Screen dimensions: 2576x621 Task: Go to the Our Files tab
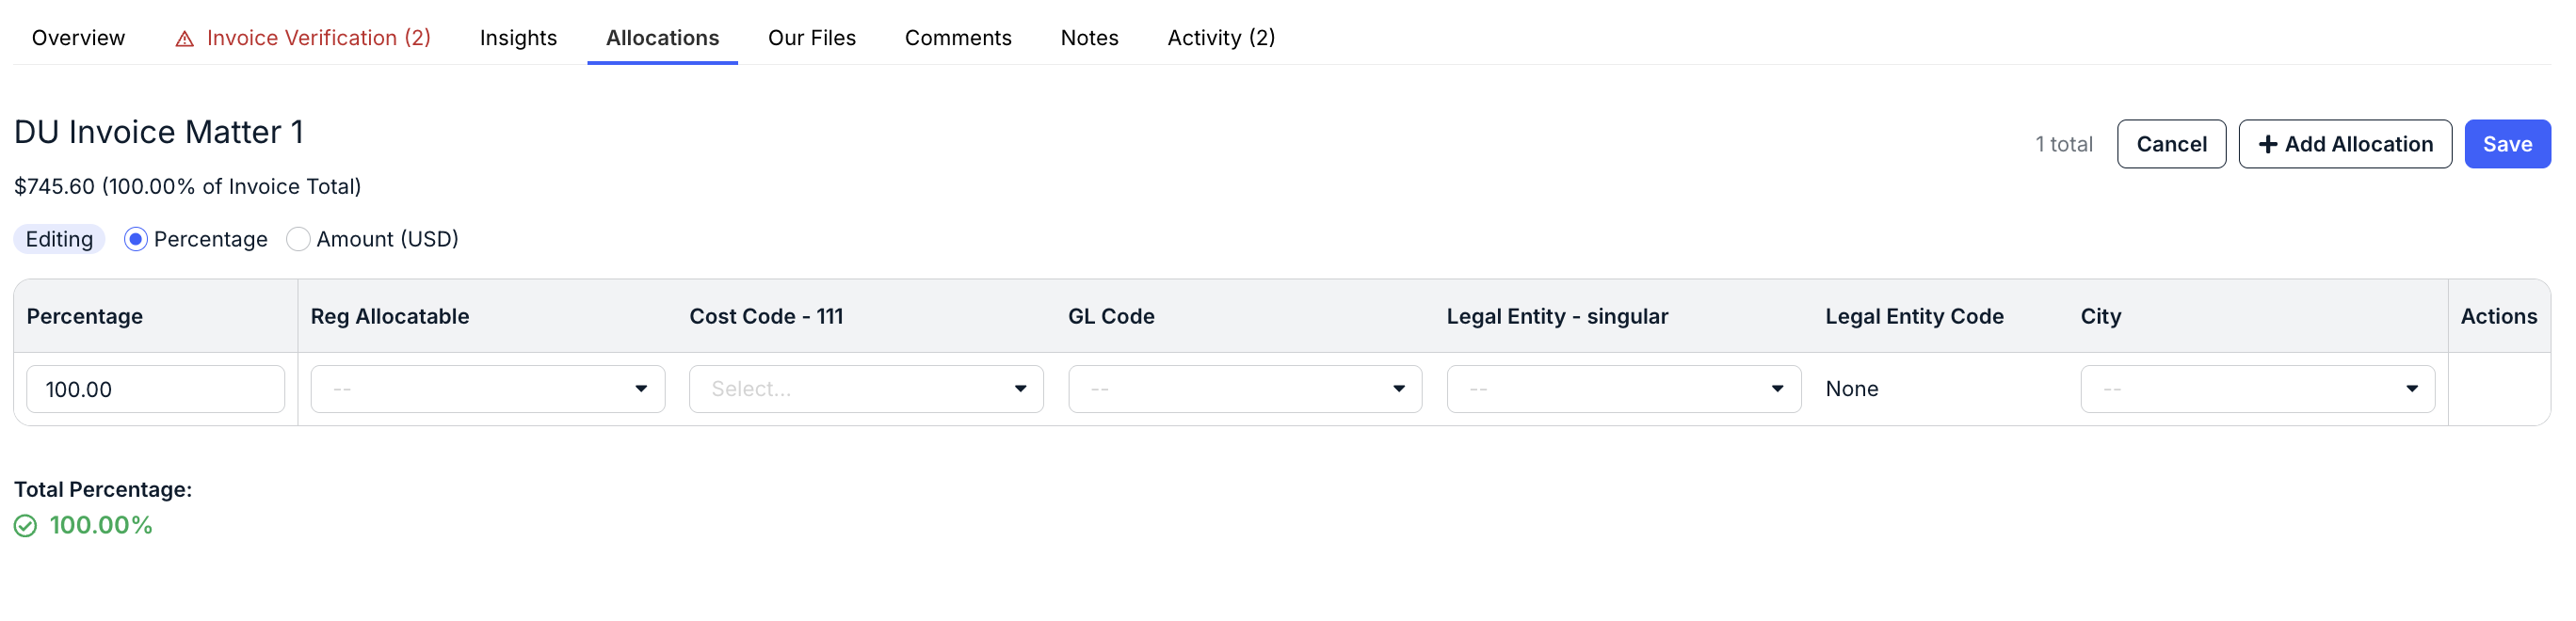pos(812,38)
